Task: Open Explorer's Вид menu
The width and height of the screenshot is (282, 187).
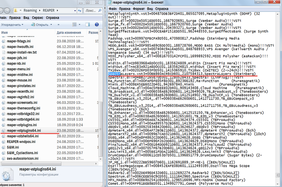Action: 26,18
